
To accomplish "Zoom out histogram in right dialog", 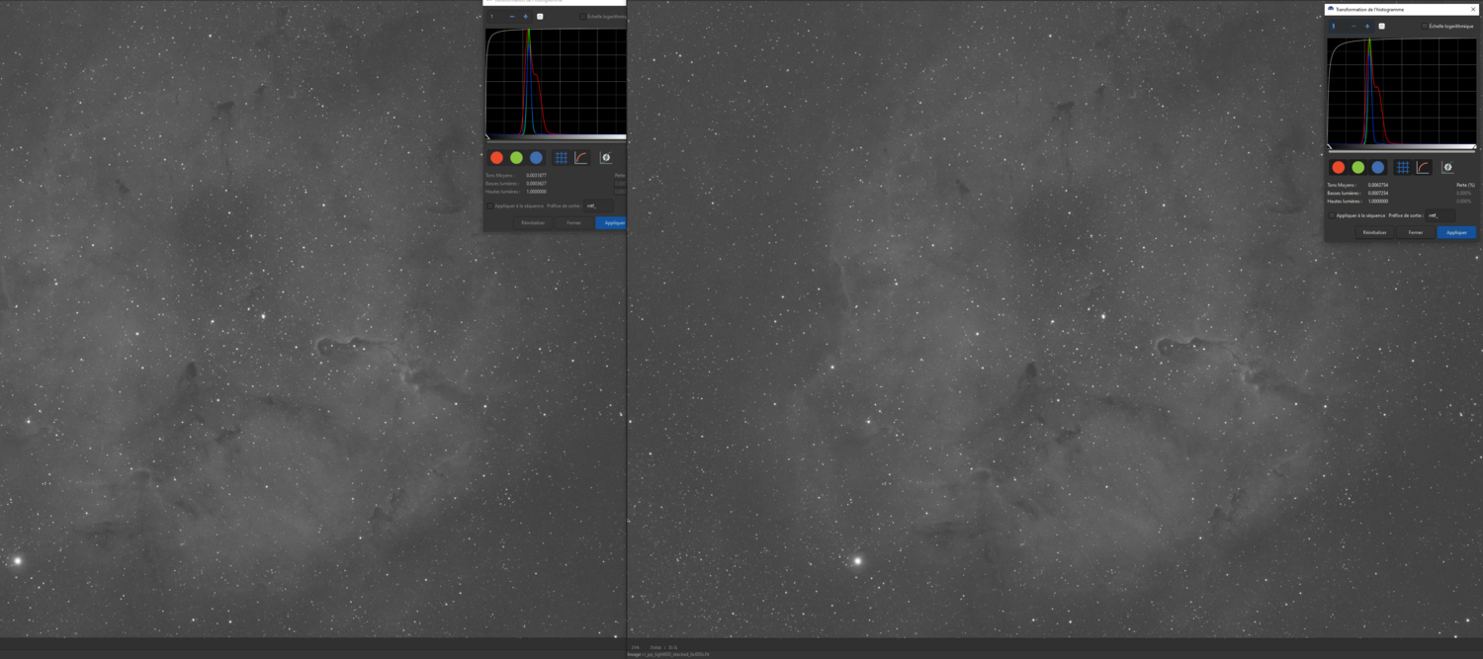I will coord(1353,26).
